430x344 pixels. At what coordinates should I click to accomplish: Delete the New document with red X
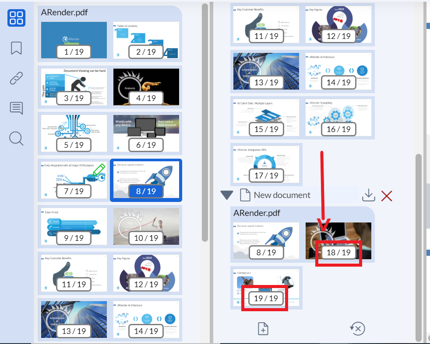click(387, 195)
